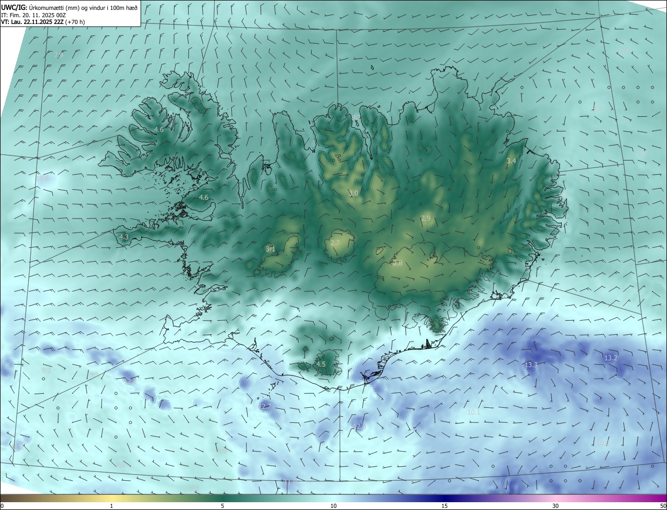Select the 2.9 precipitation value label
This screenshot has width=667, height=510.
(x=426, y=218)
